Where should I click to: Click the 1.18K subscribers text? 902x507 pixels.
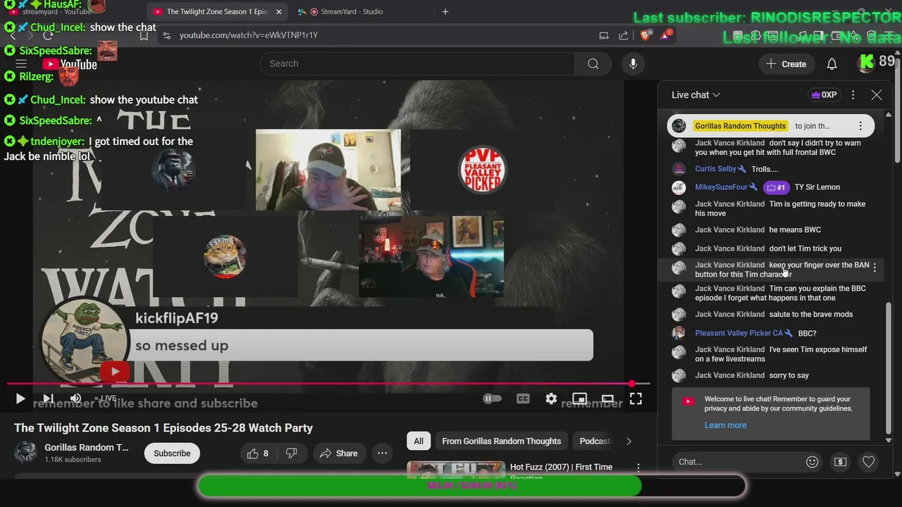click(x=73, y=460)
